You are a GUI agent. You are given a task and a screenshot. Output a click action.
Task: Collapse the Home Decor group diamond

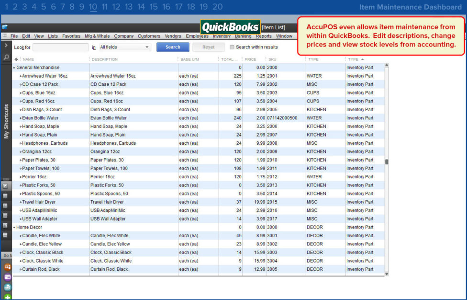(x=14, y=228)
